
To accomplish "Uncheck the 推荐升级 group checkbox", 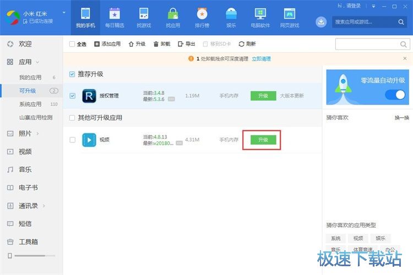I will click(x=72, y=74).
